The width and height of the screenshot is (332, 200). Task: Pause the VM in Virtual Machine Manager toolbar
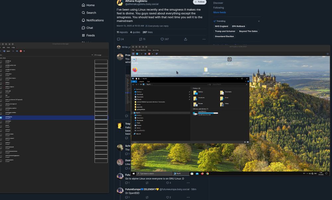point(17,51)
